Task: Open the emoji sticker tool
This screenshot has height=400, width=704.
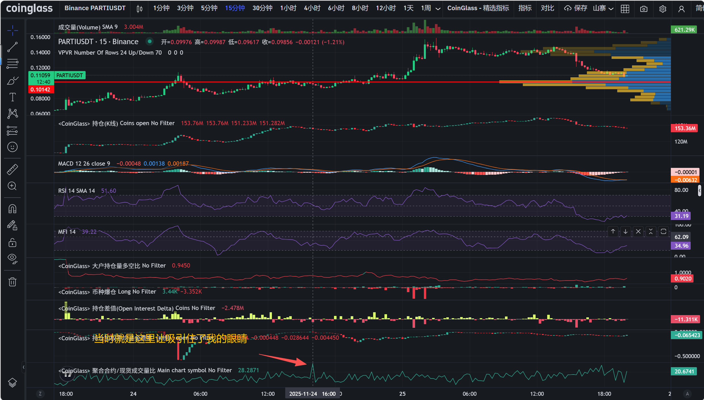Action: (12, 147)
